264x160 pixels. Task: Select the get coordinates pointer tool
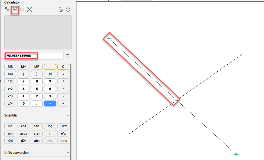[x=8, y=10]
